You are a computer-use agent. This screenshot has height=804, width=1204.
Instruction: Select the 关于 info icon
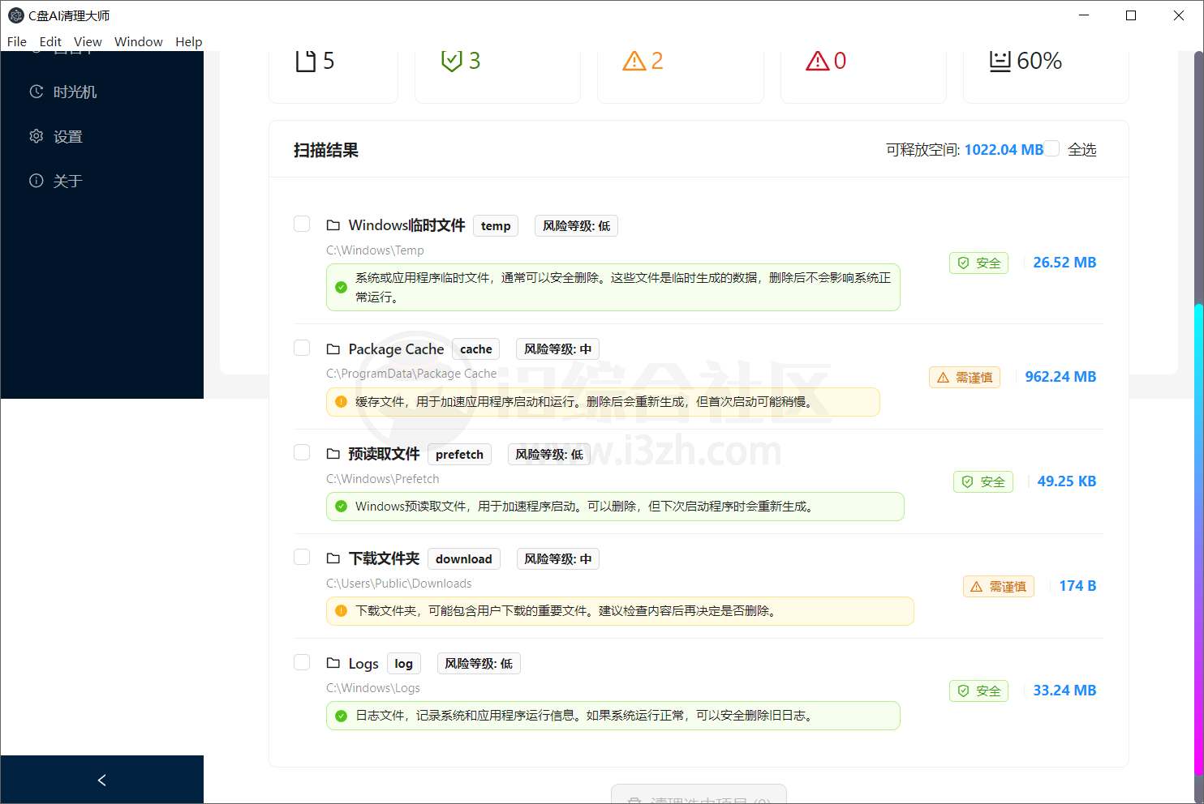tap(37, 181)
